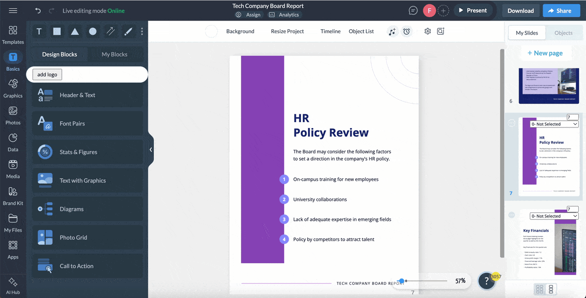
Task: Click the Share button
Action: coord(559,11)
